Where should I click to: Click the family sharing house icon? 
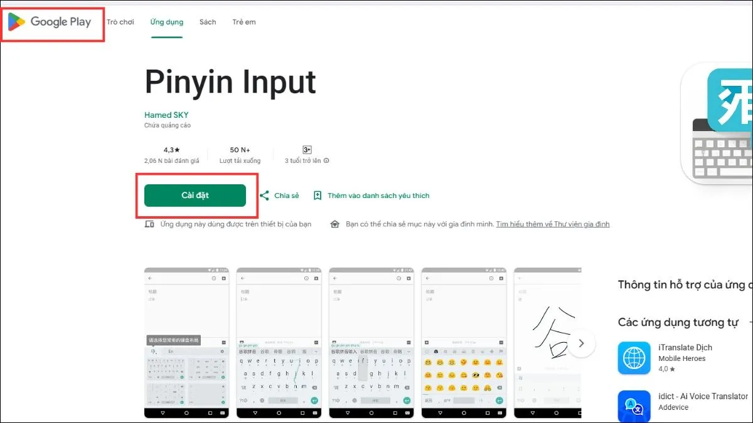336,223
